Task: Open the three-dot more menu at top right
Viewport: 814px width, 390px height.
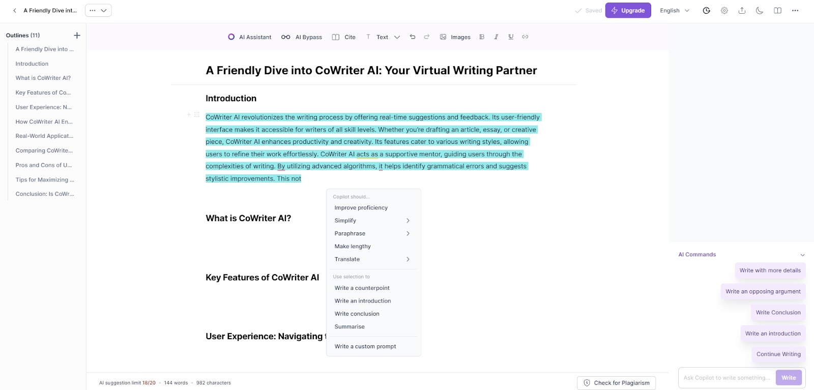Action: pyautogui.click(x=795, y=11)
